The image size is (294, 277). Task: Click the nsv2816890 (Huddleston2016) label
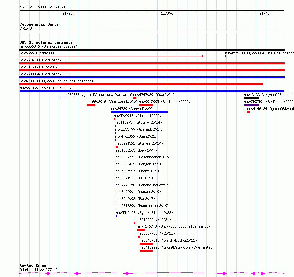[142, 206]
